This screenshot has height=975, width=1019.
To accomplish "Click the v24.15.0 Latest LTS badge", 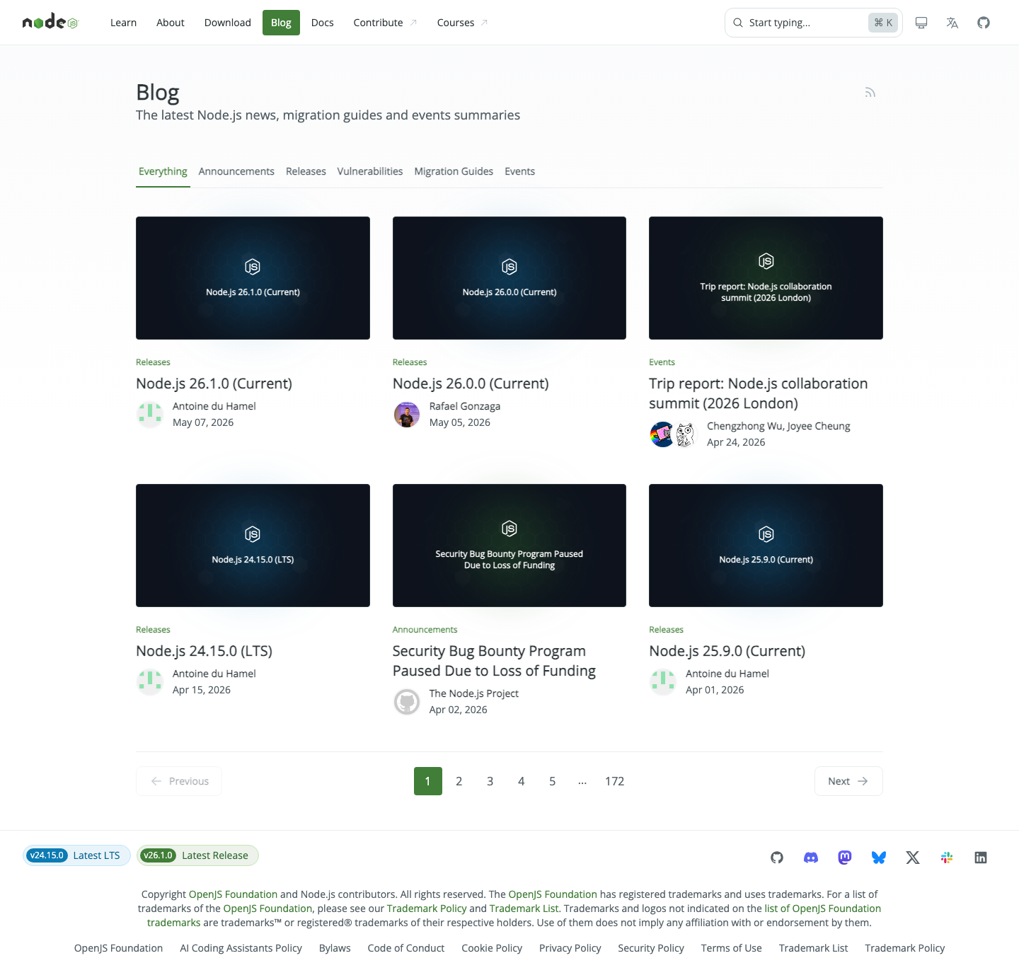I will click(76, 855).
